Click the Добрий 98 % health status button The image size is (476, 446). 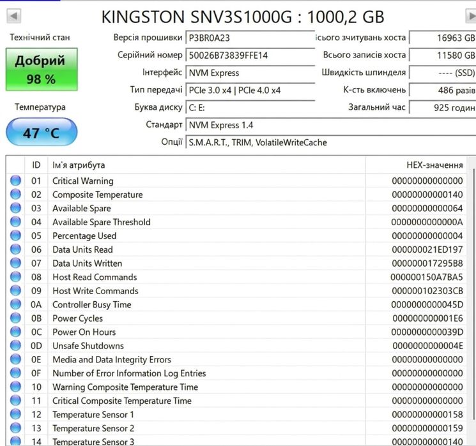coord(42,70)
